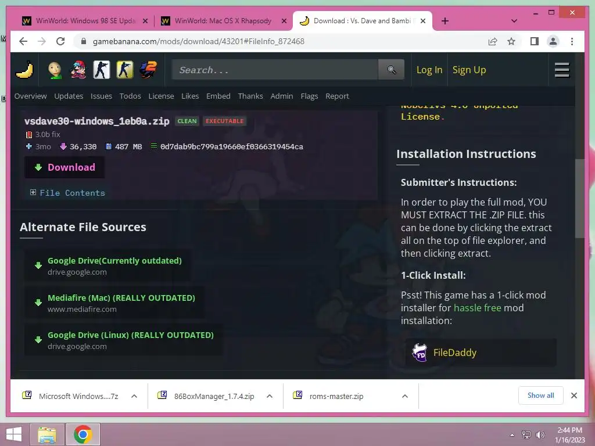
Task: Click the address bar URL
Action: click(x=199, y=41)
